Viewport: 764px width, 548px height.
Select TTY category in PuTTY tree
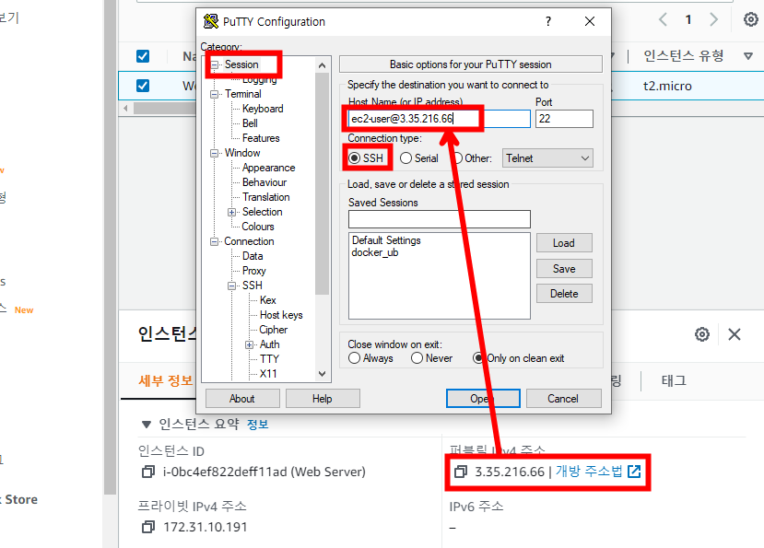[269, 359]
